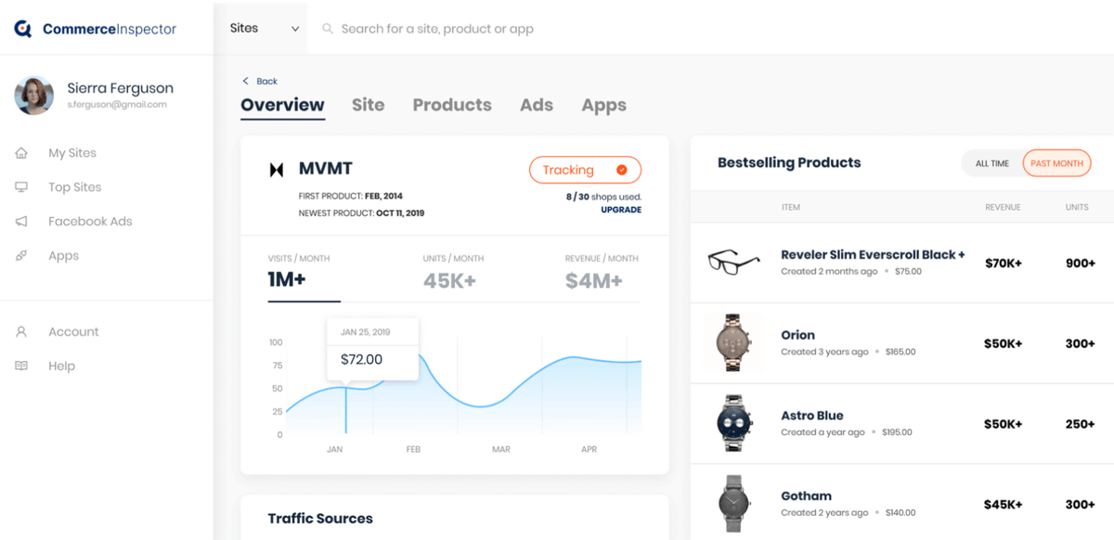Switch to the Site tab
Image resolution: width=1114 pixels, height=540 pixels.
[x=368, y=105]
